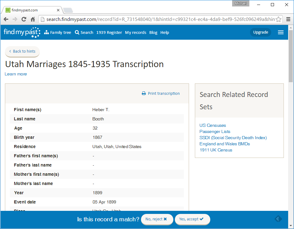Go to 1939 Register

[109, 32]
